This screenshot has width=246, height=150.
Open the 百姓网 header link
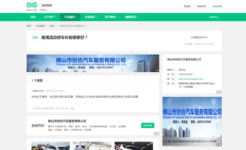coord(187,6)
